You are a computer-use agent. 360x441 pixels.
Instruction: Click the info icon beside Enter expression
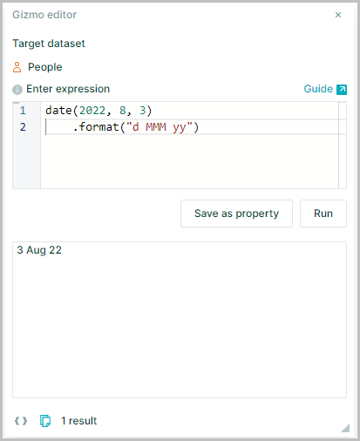17,90
